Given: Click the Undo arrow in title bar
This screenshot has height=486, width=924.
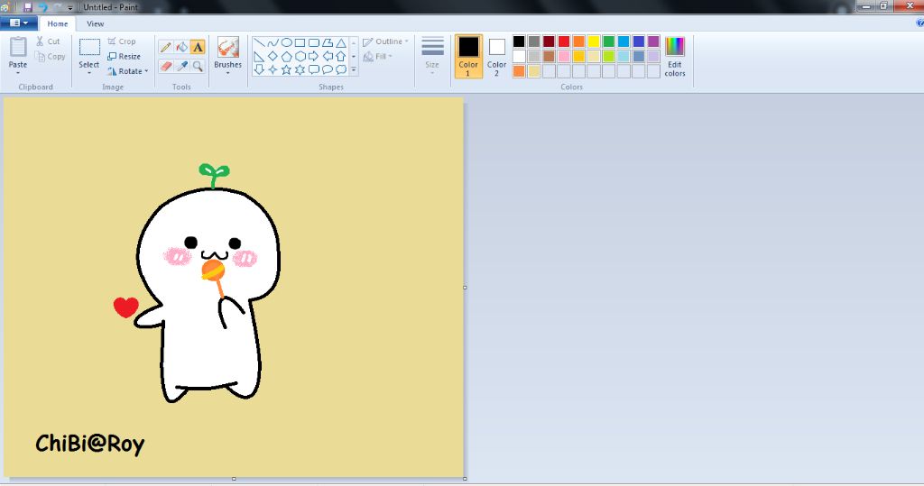Looking at the screenshot, I should (x=42, y=7).
